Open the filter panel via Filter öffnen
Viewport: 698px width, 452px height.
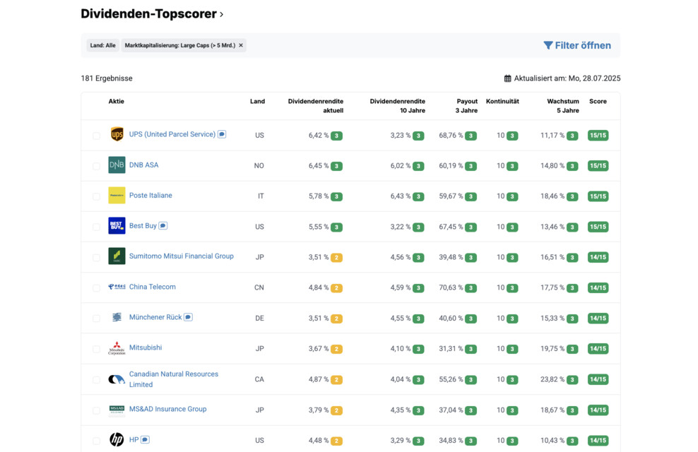576,45
